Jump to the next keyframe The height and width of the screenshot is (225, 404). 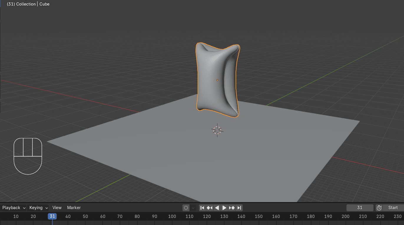click(x=232, y=208)
